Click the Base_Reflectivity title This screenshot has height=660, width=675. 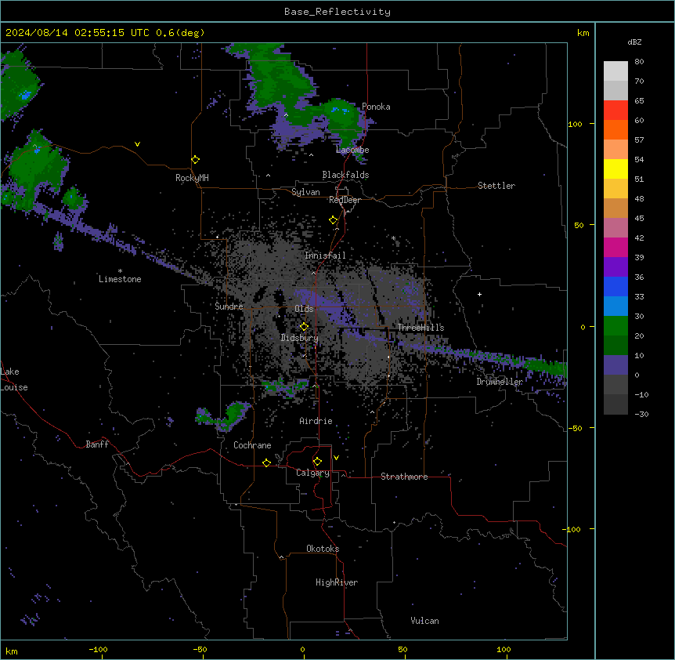pyautogui.click(x=337, y=12)
